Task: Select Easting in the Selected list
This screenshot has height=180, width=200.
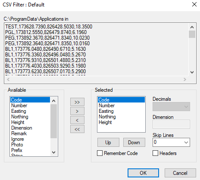Action: point(121,111)
